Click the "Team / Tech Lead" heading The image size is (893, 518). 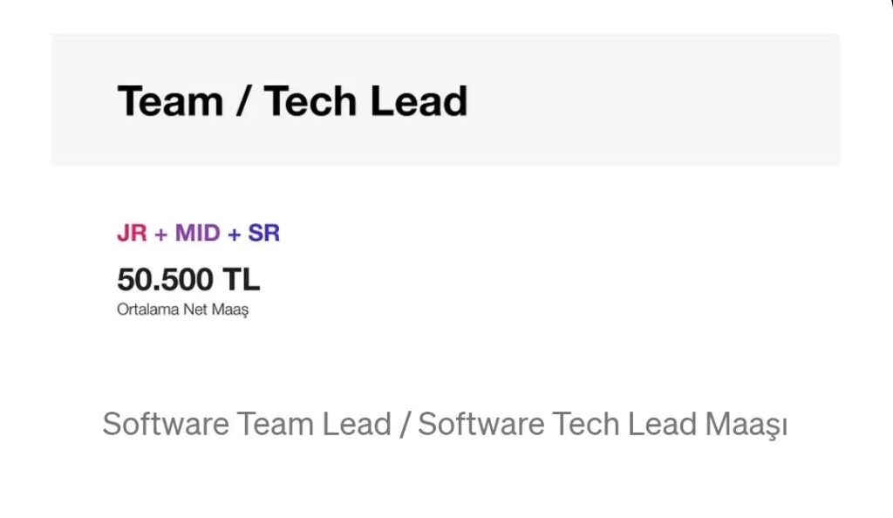point(292,101)
